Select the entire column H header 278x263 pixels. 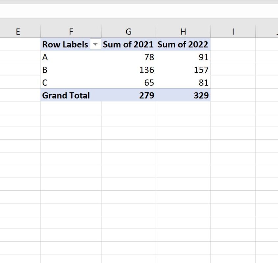point(183,32)
